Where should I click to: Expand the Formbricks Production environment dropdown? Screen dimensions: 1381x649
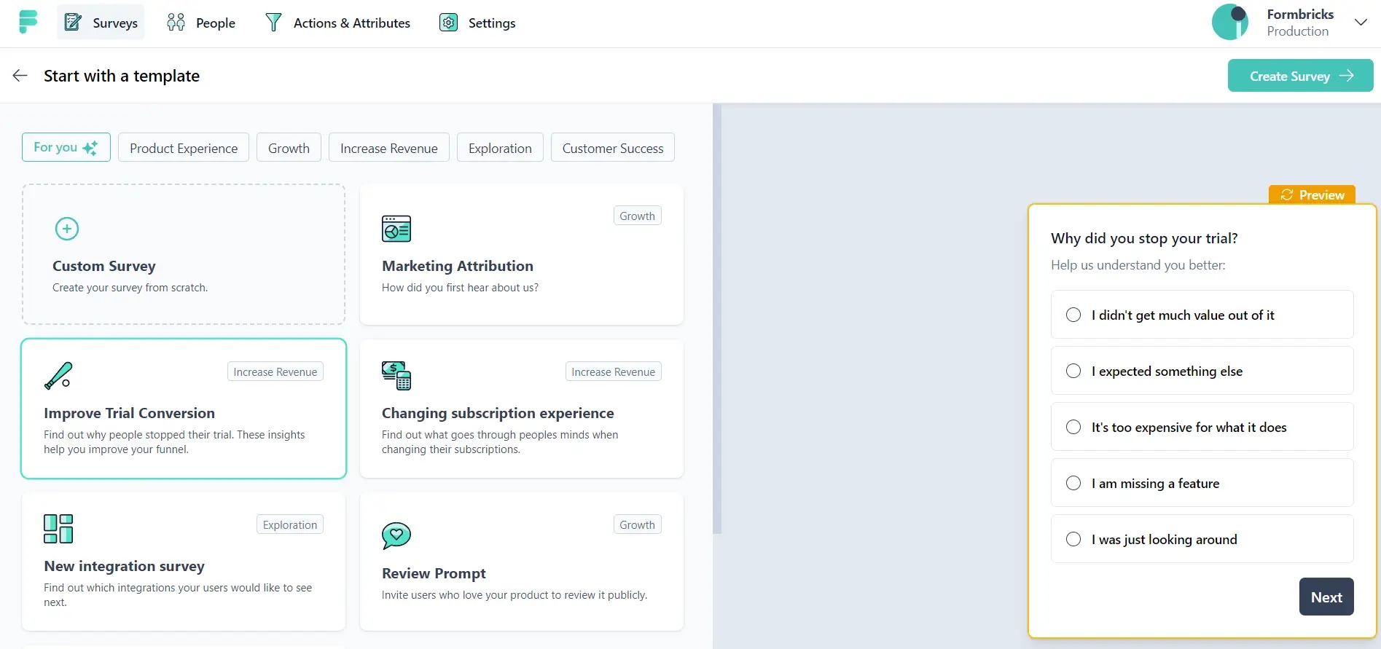(1360, 22)
